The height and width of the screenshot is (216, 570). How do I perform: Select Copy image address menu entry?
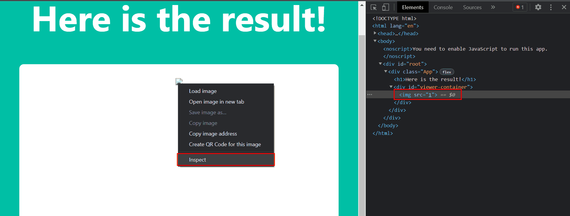(213, 134)
